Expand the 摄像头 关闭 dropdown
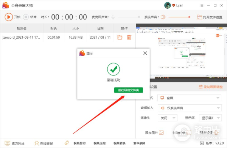227x148 pixels. tap(168, 118)
